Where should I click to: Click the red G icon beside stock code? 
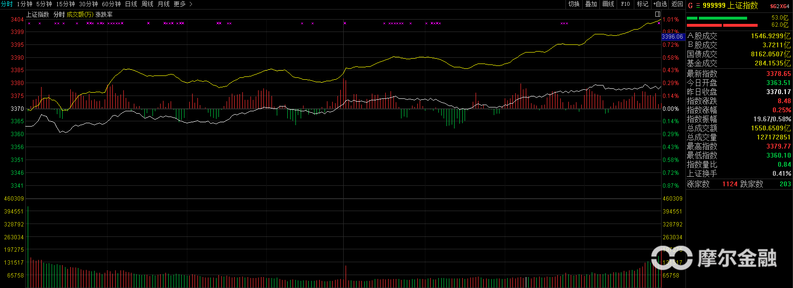click(x=690, y=6)
